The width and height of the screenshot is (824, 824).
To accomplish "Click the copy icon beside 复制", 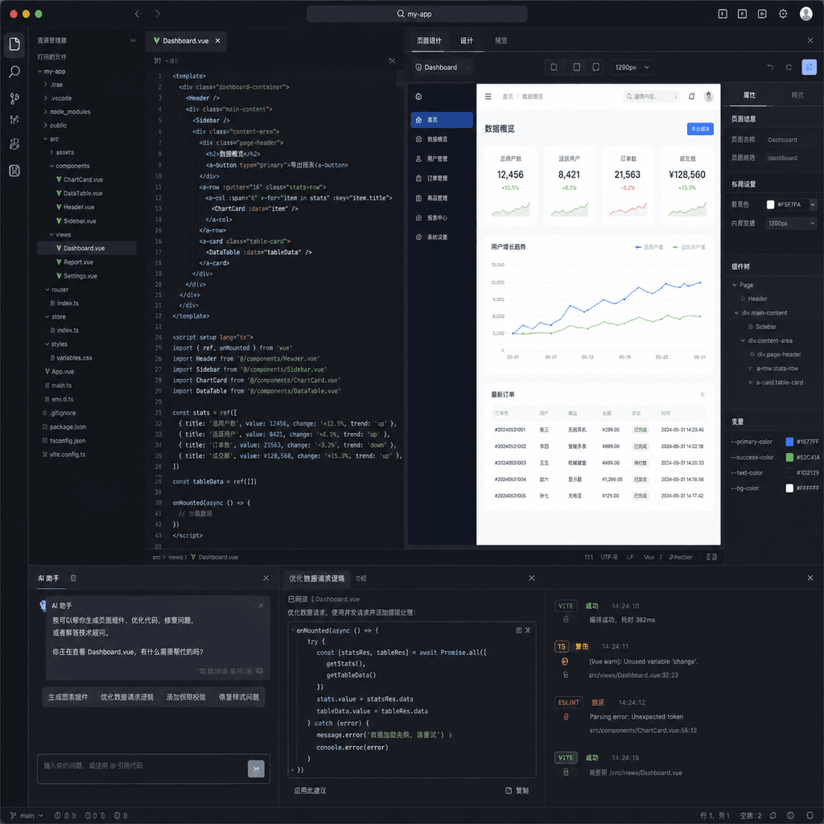I will click(x=509, y=790).
